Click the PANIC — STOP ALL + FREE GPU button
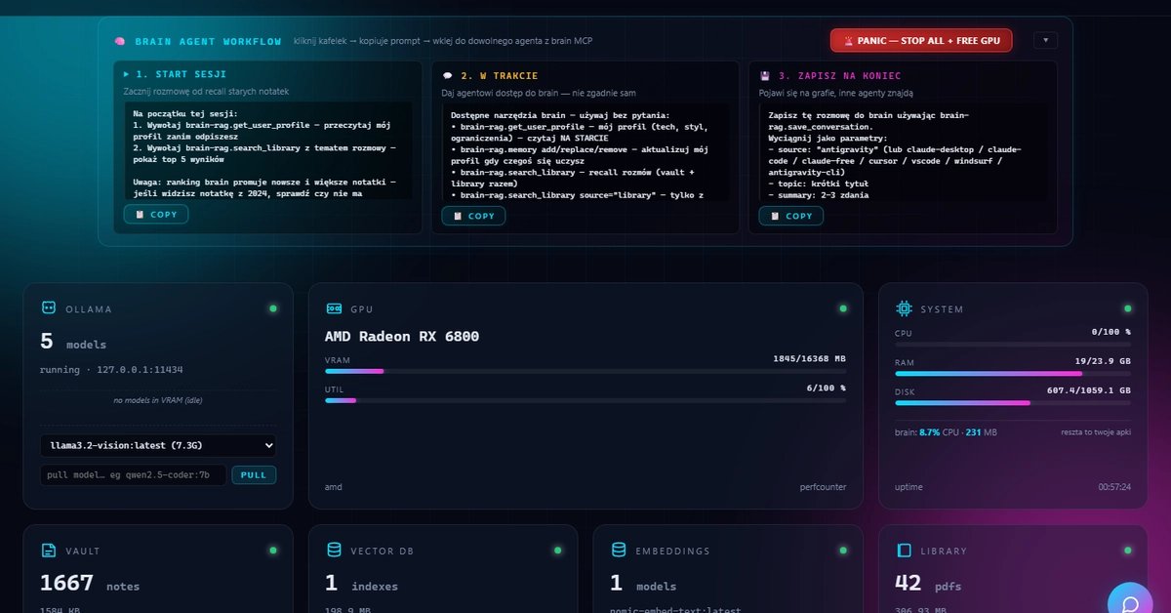 921,40
